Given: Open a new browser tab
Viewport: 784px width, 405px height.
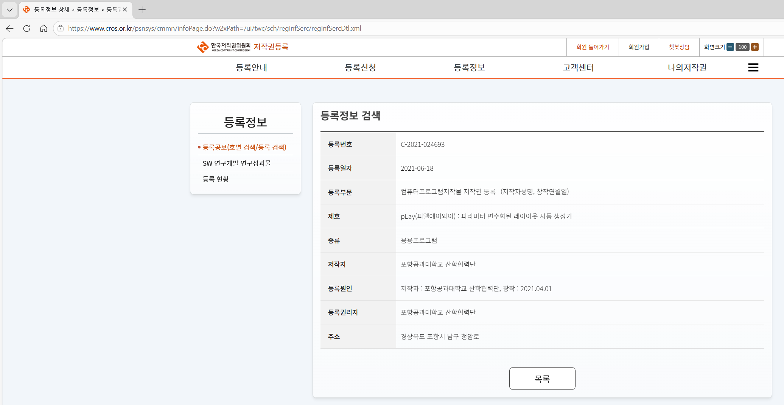Looking at the screenshot, I should pos(142,9).
